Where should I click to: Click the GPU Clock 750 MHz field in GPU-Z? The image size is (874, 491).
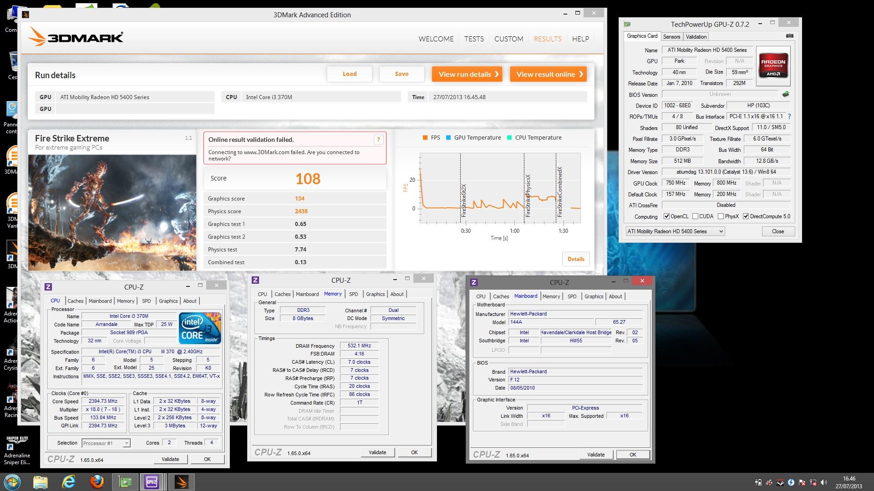click(676, 183)
